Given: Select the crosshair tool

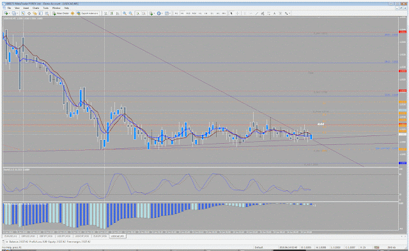Looking at the screenshot, I should (238, 13).
